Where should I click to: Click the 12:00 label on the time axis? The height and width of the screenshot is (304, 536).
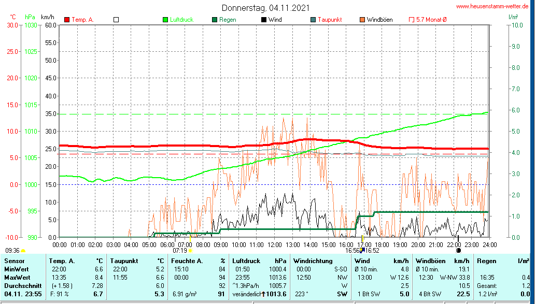click(274, 244)
